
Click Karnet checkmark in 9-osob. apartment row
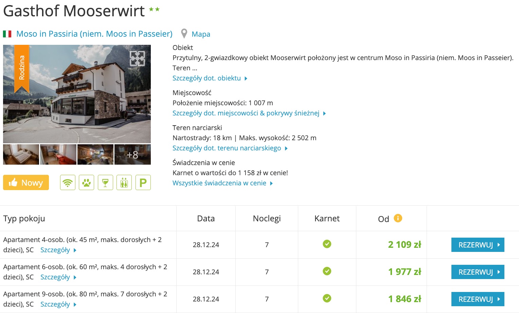(x=327, y=298)
